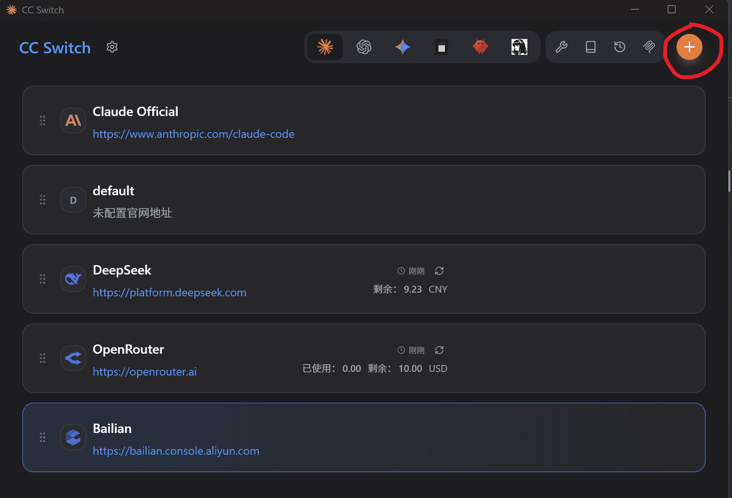Select the Claude Official provider name
The image size is (732, 498).
pyautogui.click(x=135, y=112)
